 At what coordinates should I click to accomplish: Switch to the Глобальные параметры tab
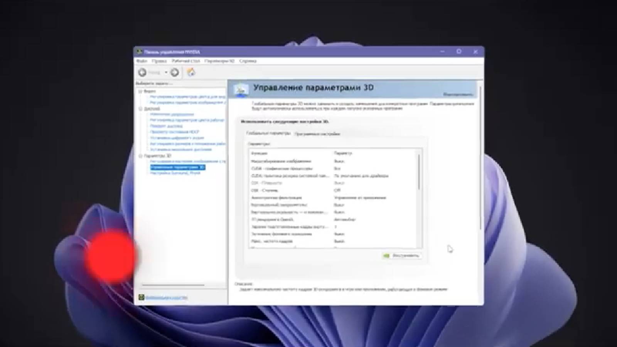tap(268, 133)
